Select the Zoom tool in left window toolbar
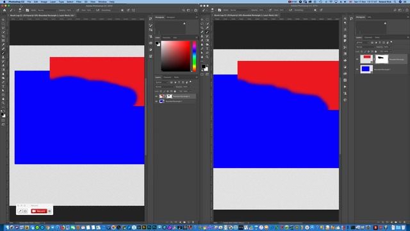Viewport: 410px width, 231px height. click(x=3, y=103)
